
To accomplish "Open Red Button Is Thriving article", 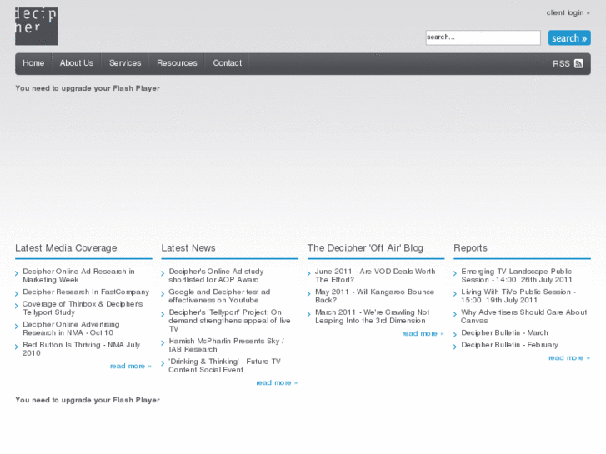I will 81,348.
